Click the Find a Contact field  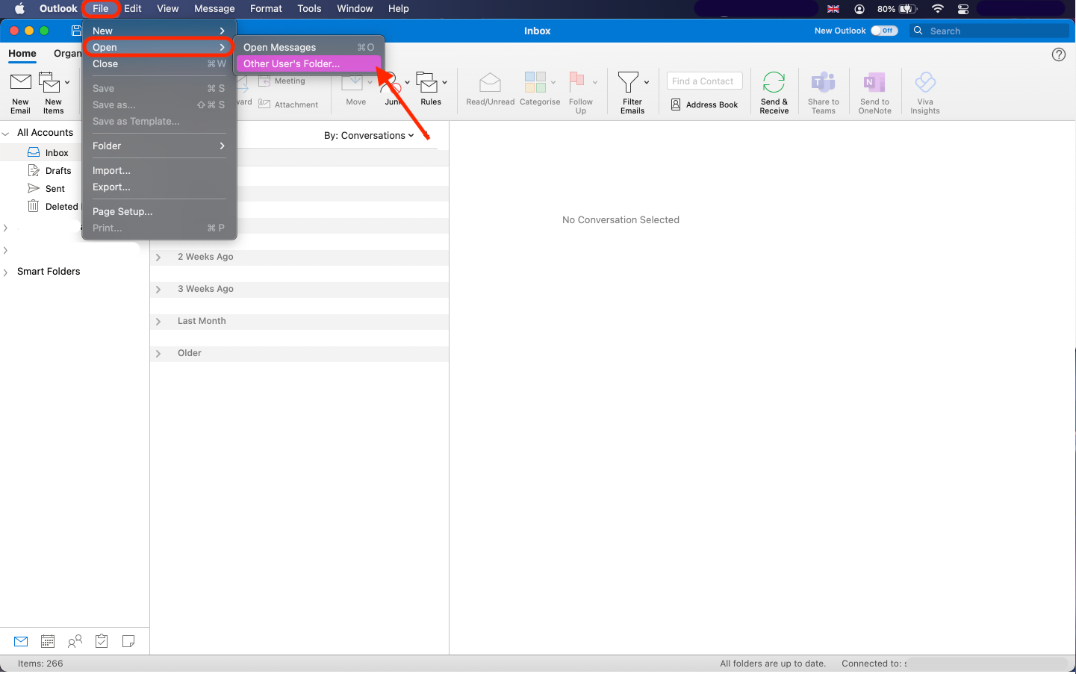coord(704,81)
